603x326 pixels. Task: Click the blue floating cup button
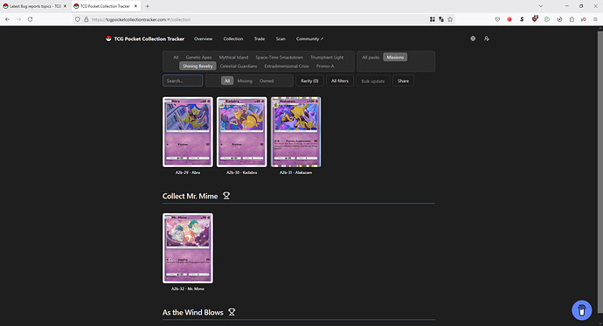[x=581, y=310]
